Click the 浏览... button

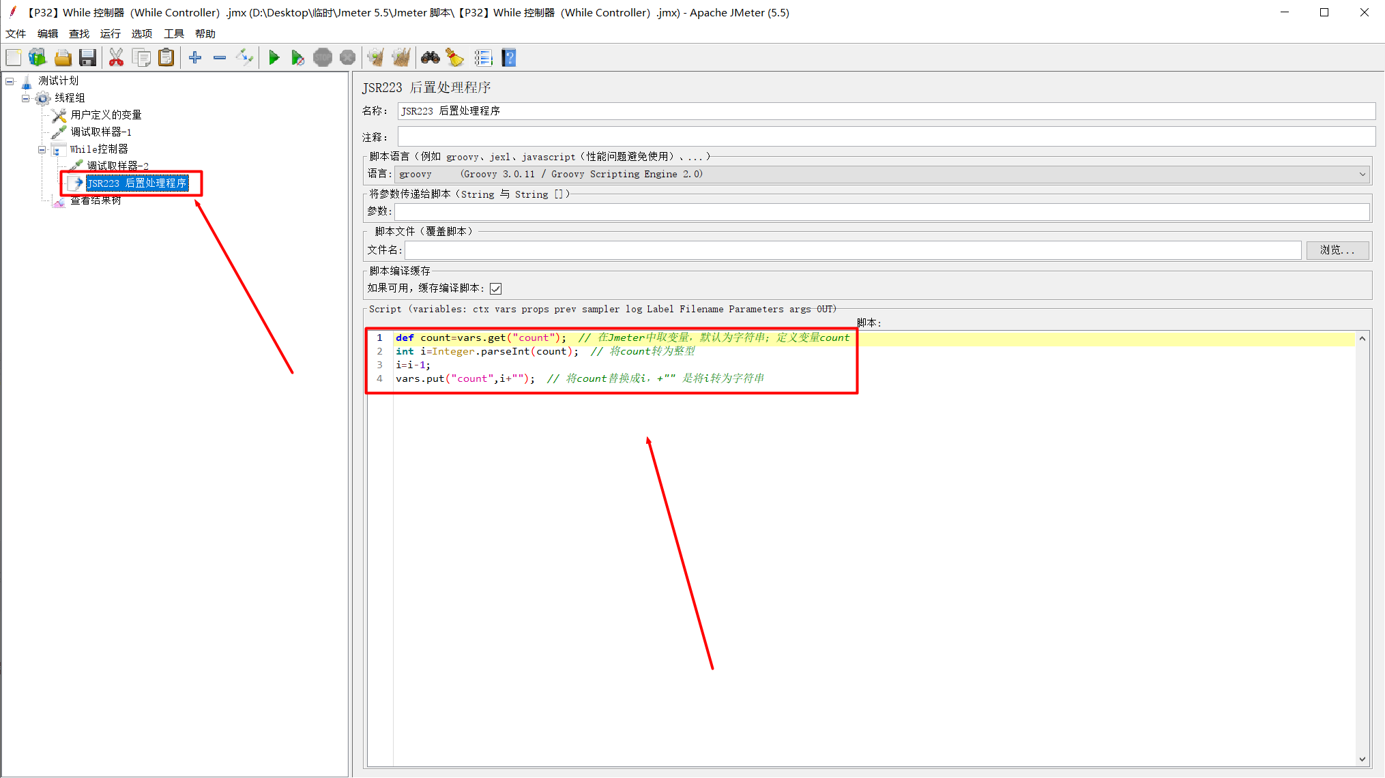click(1337, 250)
